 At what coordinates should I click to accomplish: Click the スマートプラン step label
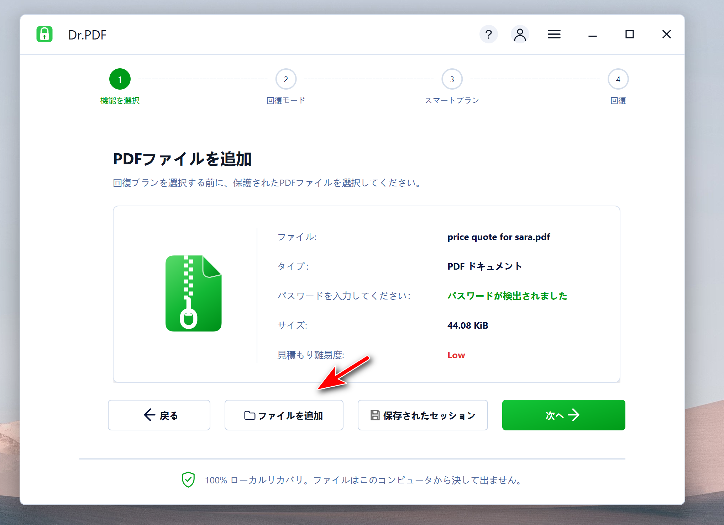point(452,101)
